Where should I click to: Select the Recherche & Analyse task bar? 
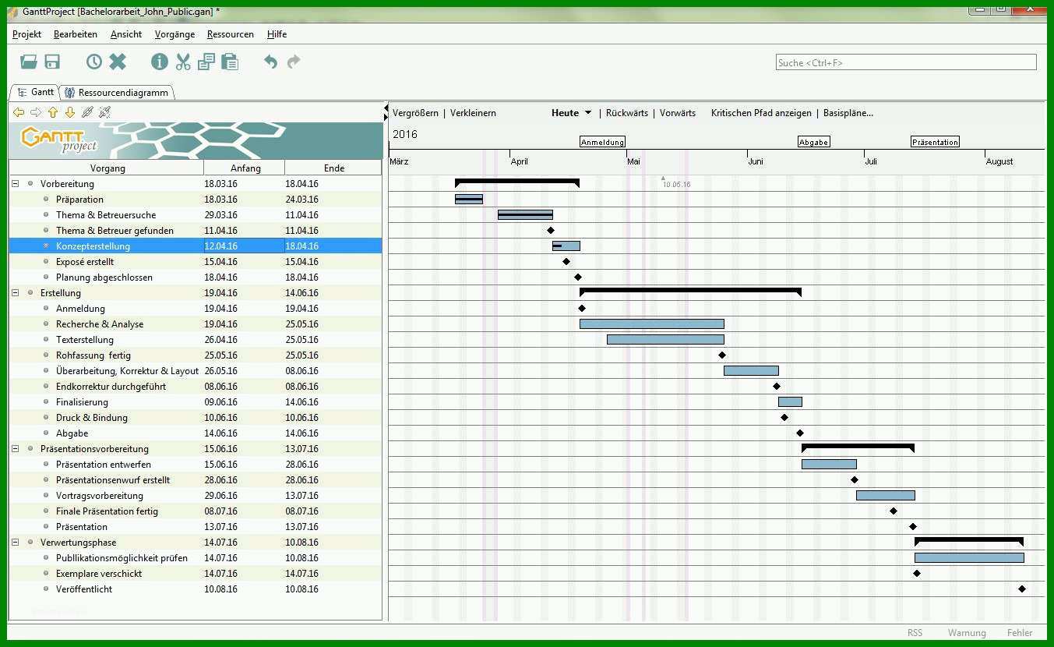tap(652, 324)
